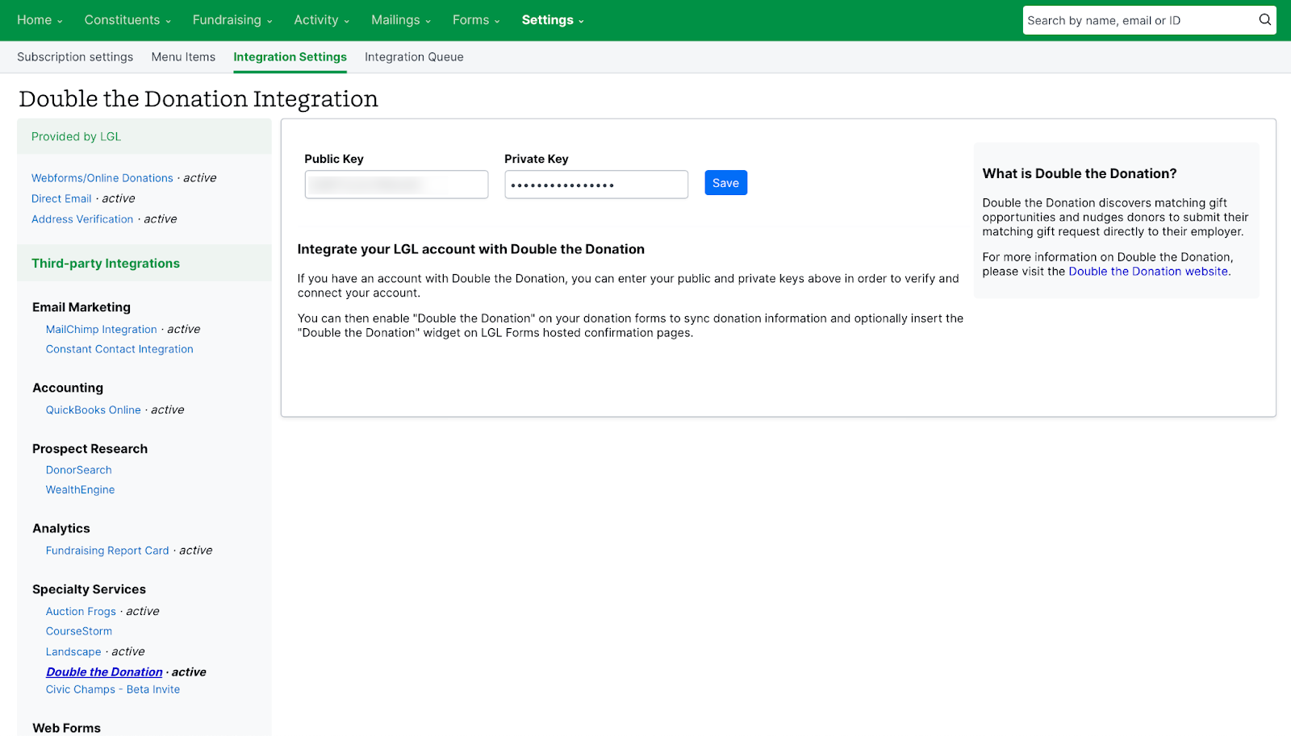Switch to Subscription settings tab
The width and height of the screenshot is (1291, 736).
75,57
